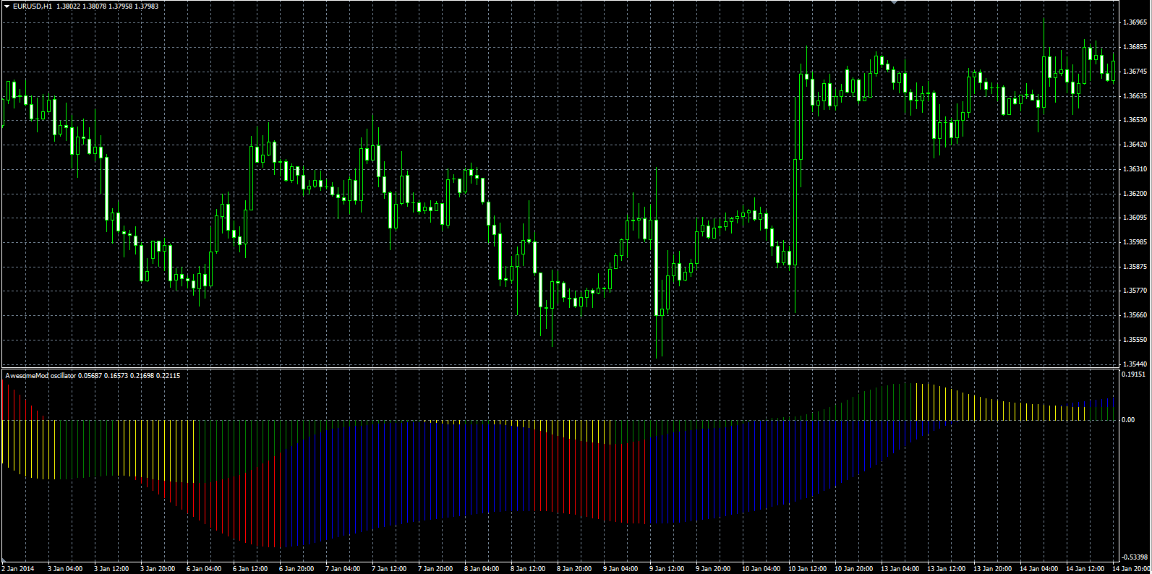The image size is (1152, 574).
Task: Click the 1.35770 price scale label
Action: (x=1135, y=291)
